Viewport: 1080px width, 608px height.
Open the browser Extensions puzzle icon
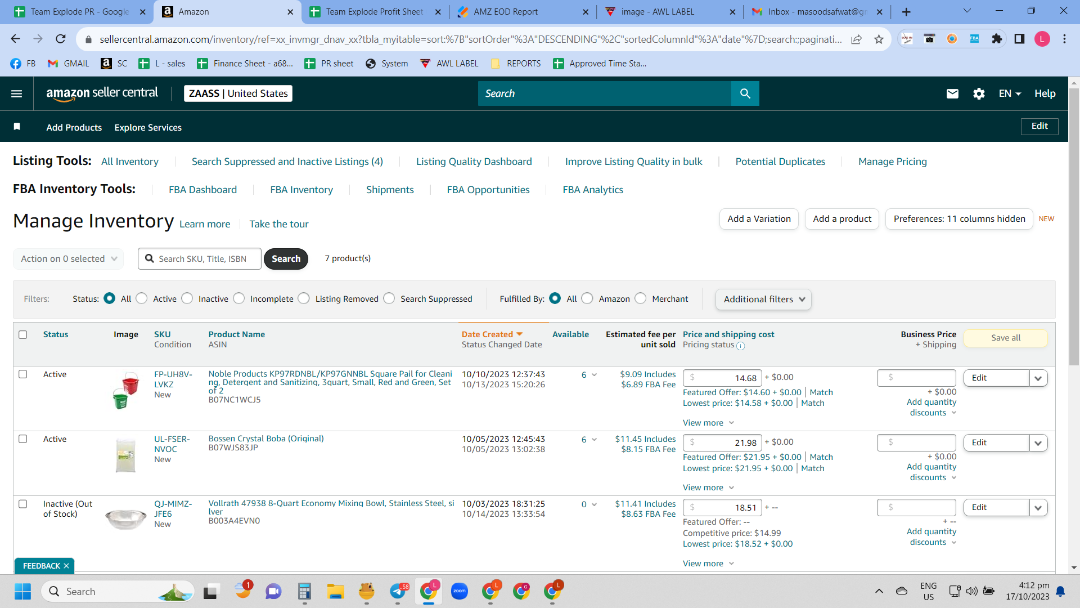(x=997, y=39)
